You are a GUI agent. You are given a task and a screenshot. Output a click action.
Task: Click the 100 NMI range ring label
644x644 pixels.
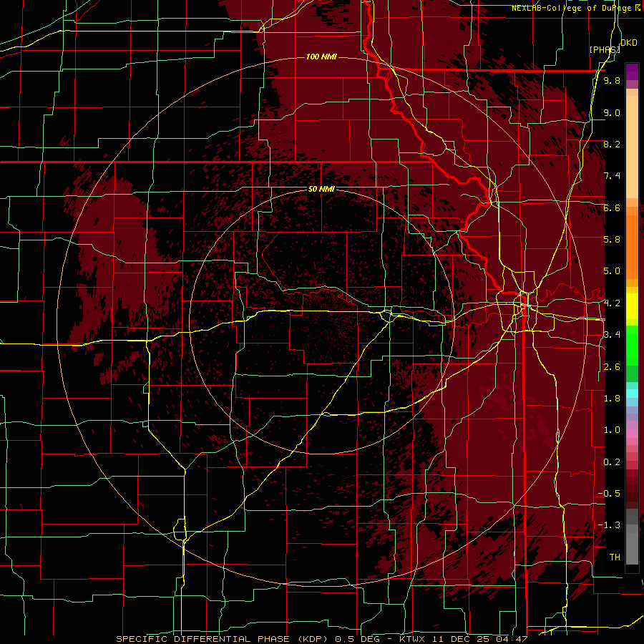coord(321,57)
